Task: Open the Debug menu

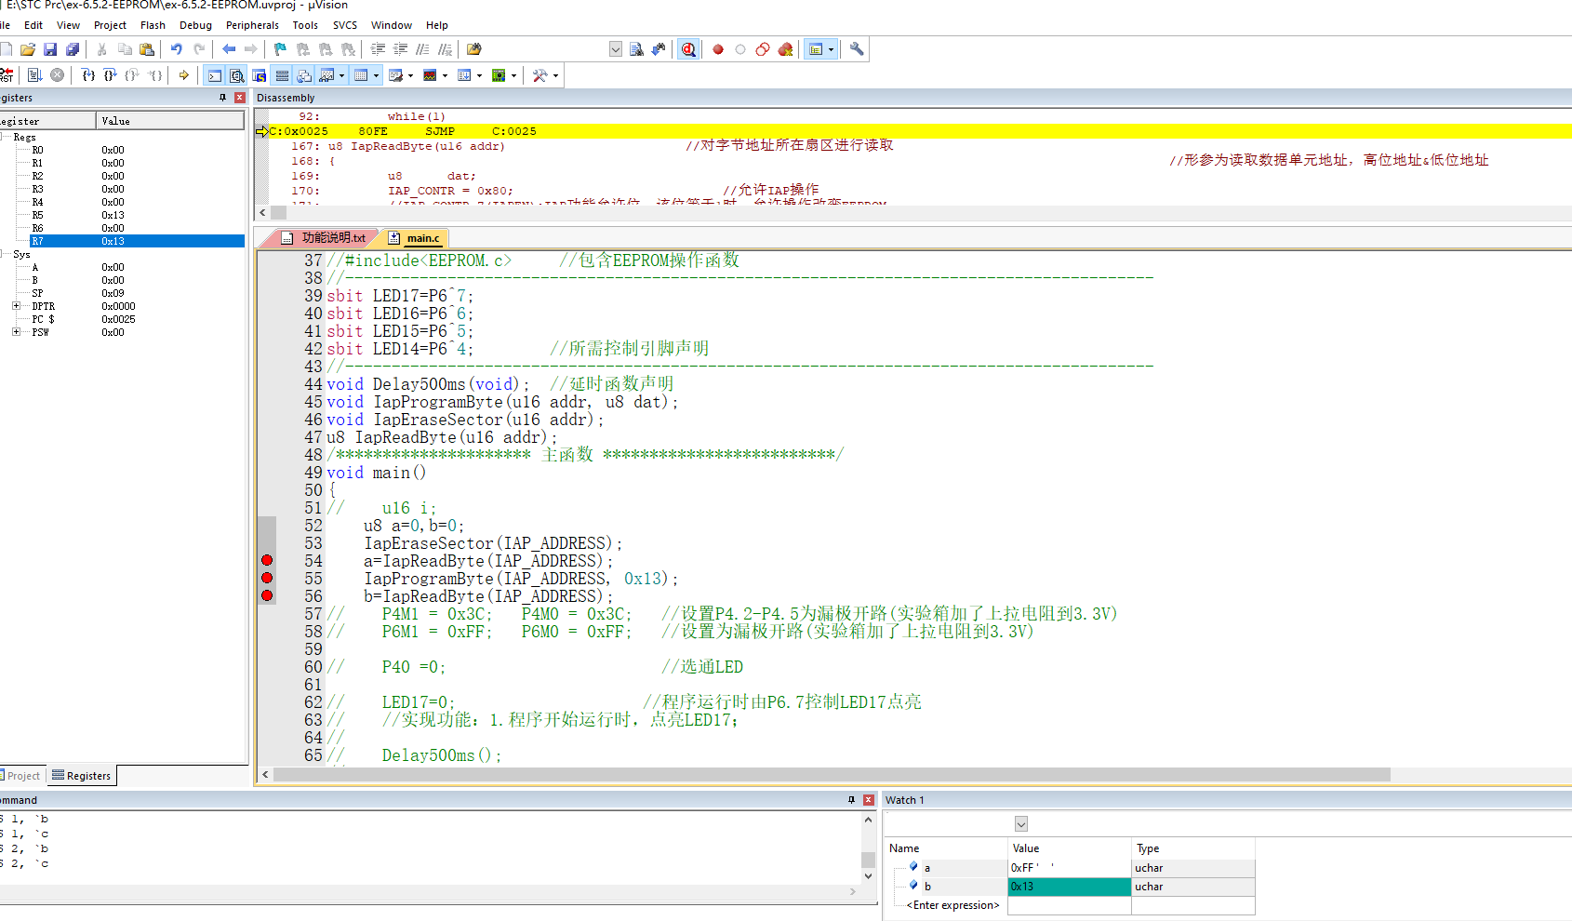Action: (195, 25)
